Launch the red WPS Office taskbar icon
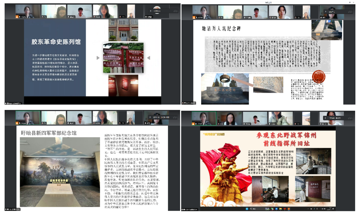This screenshot has width=359, height=214. point(285,209)
